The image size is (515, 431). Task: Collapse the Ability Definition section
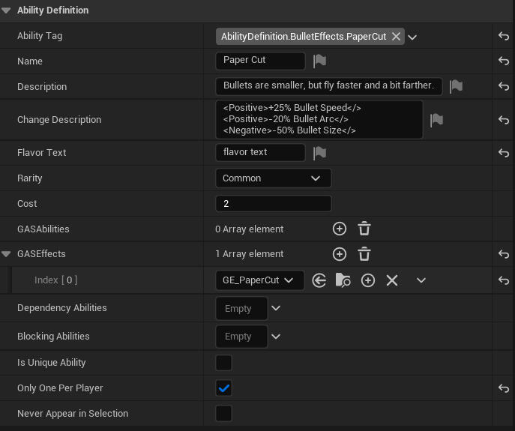tap(6, 10)
